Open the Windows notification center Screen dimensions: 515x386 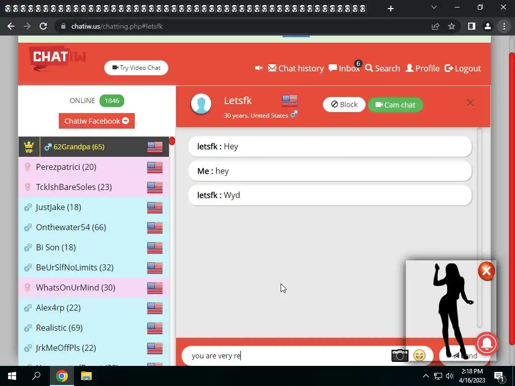499,376
